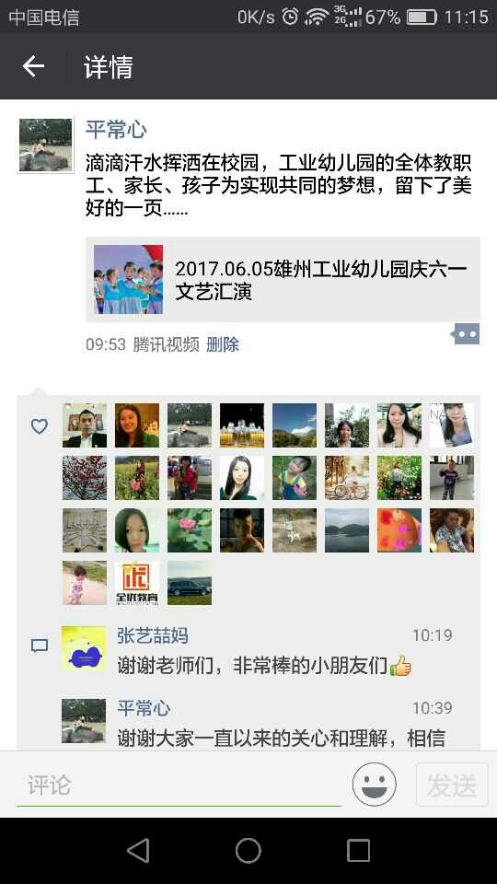Screen dimensions: 497x884
Task: Tap the back arrow in header
Action: (33, 67)
